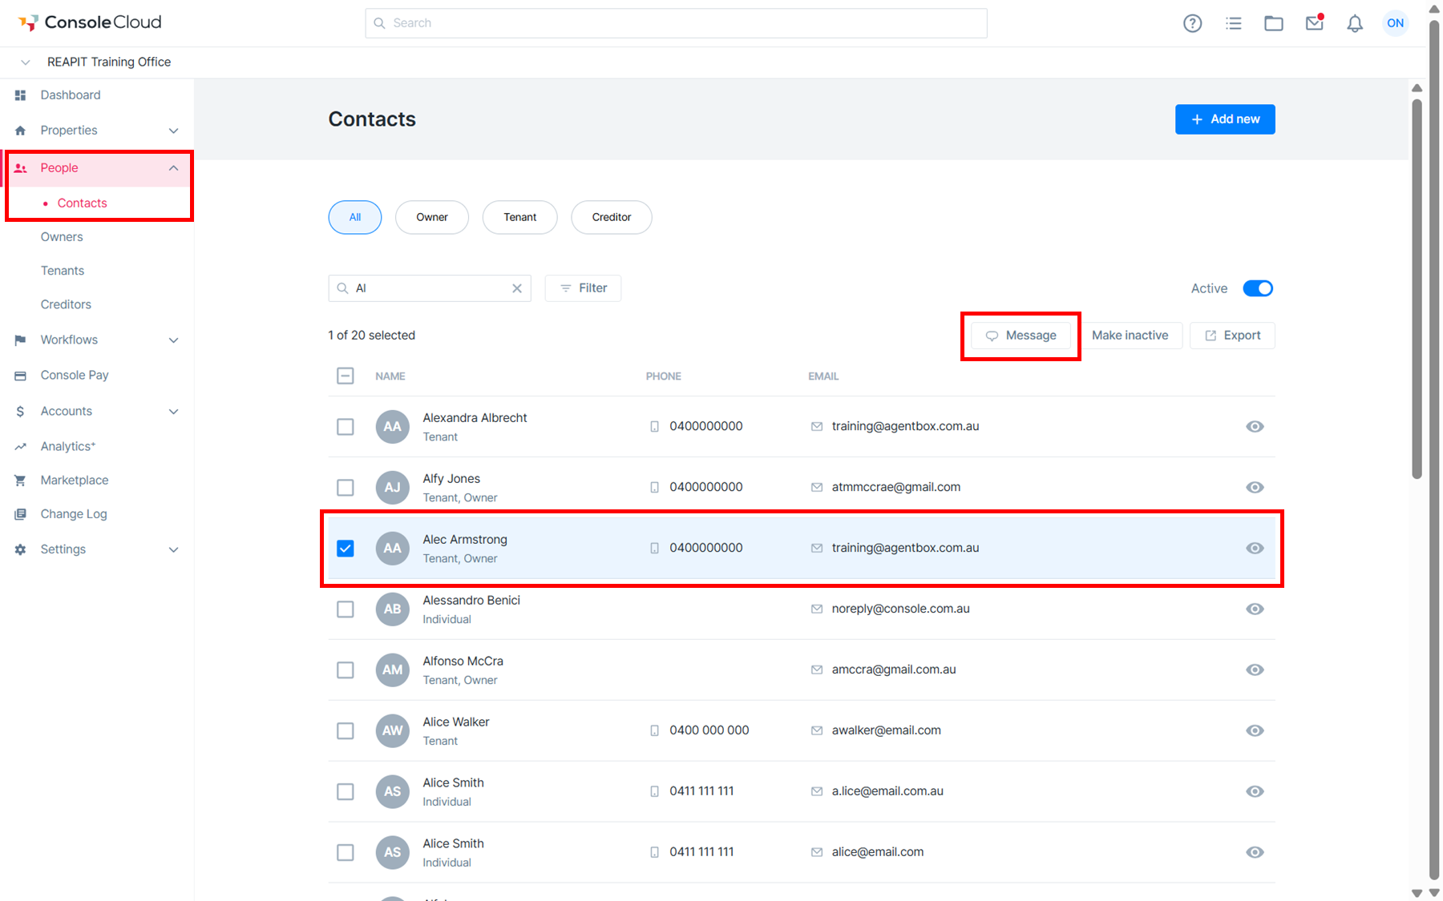View Alfonso McCra via eye icon
The image size is (1443, 901).
(x=1255, y=670)
